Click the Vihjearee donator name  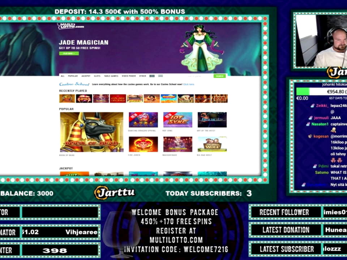(81, 232)
